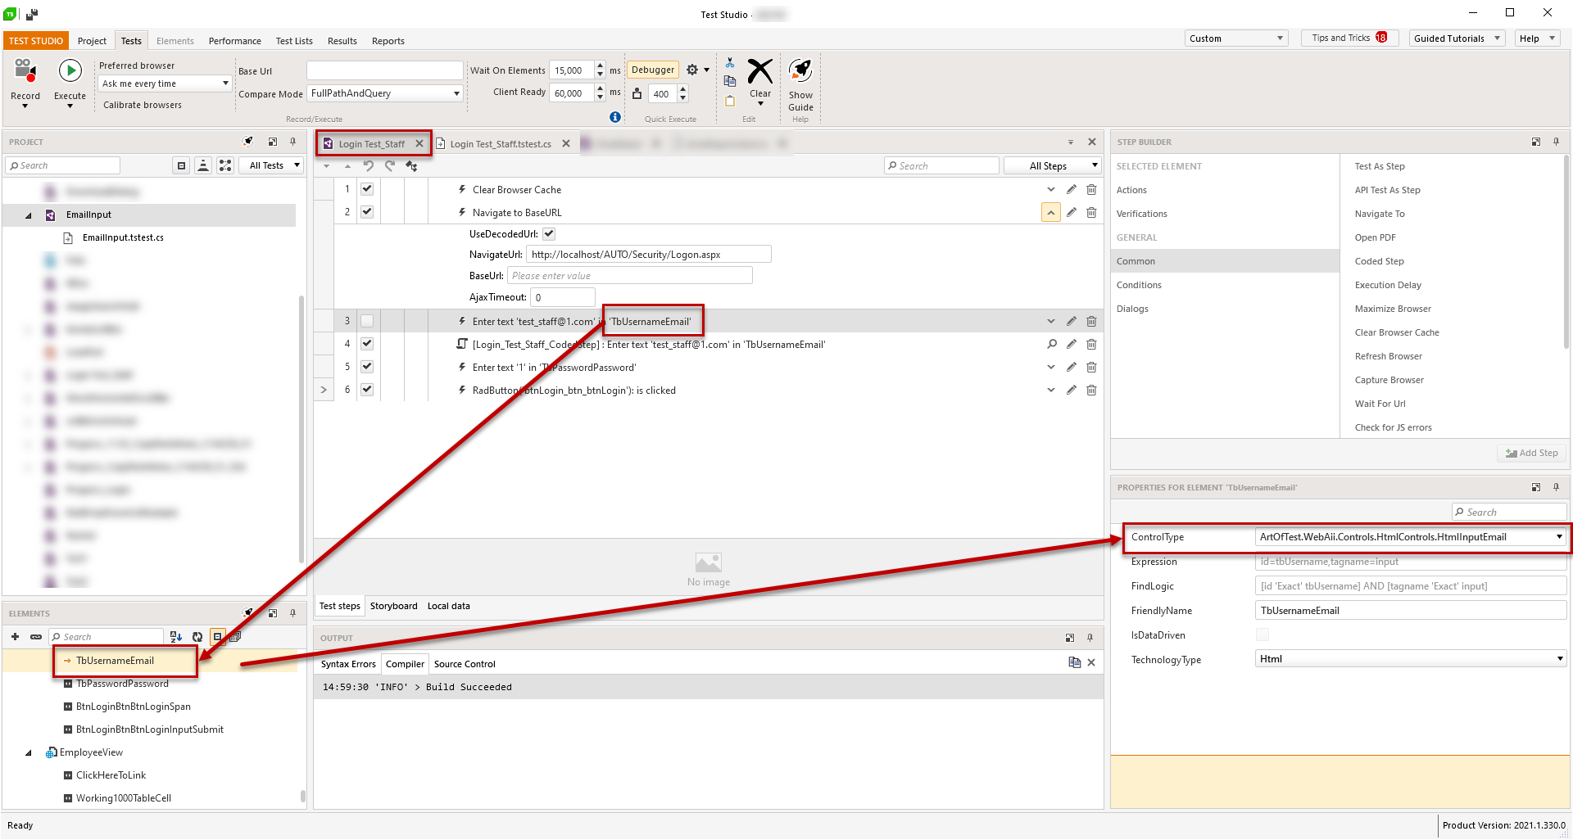Add new element with plus icon in Elements
The height and width of the screenshot is (840, 1573).
(15, 636)
